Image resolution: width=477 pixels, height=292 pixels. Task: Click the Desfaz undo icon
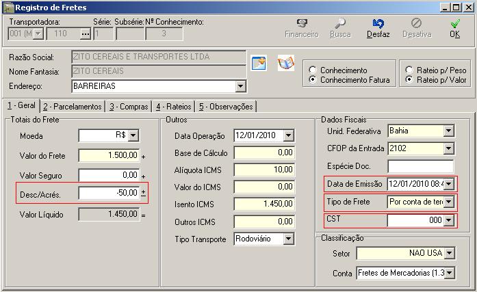[378, 23]
